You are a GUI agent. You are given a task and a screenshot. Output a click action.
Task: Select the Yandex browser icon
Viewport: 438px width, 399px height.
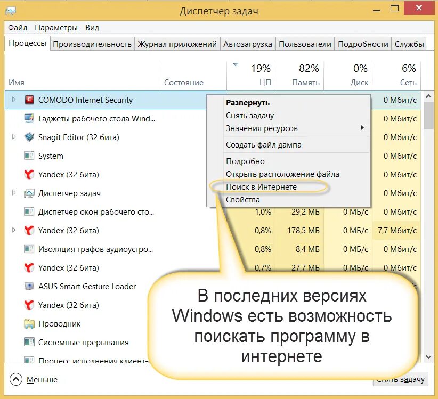pos(29,174)
